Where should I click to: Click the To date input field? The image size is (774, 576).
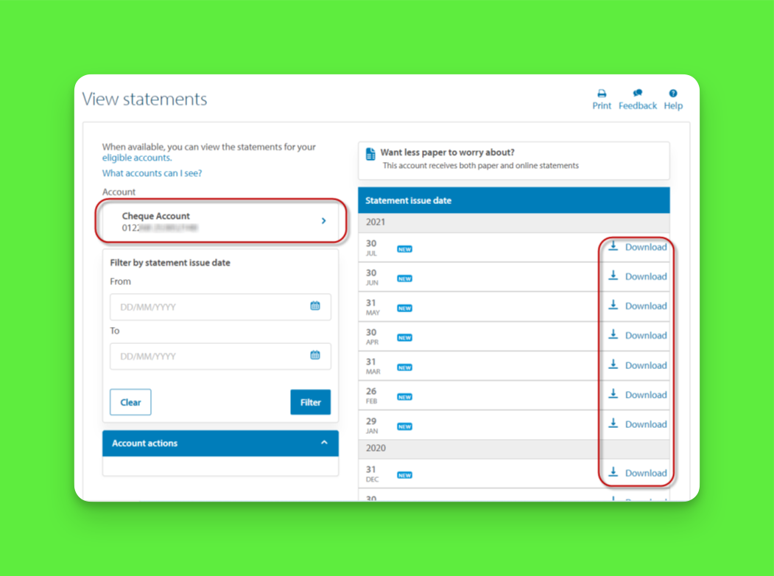221,357
